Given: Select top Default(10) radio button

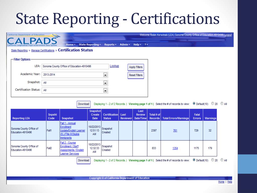Looking at the screenshot, I should point(194,104).
